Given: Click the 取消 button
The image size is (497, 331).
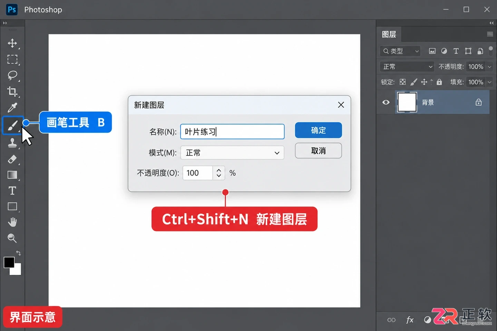Looking at the screenshot, I should coord(318,151).
